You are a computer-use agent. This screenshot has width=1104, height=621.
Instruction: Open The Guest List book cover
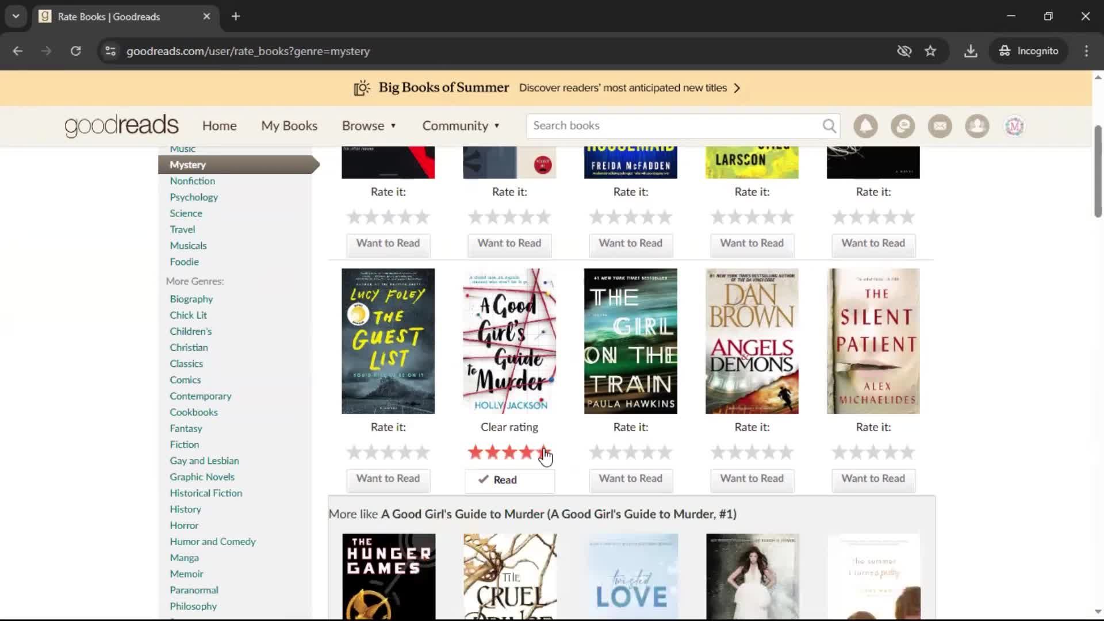(x=388, y=341)
